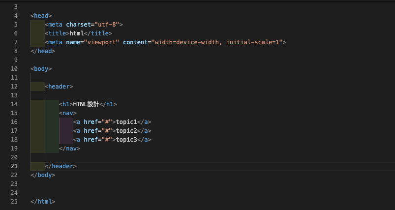Click line number 21 in the gutter
This screenshot has width=395, height=210.
tap(14, 166)
